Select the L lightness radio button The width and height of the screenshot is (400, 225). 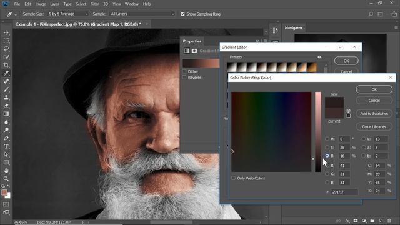(x=364, y=139)
